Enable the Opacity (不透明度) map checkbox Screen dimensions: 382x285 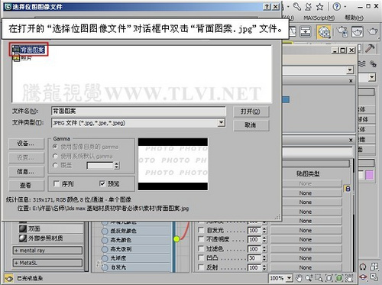pyautogui.click(x=201, y=239)
